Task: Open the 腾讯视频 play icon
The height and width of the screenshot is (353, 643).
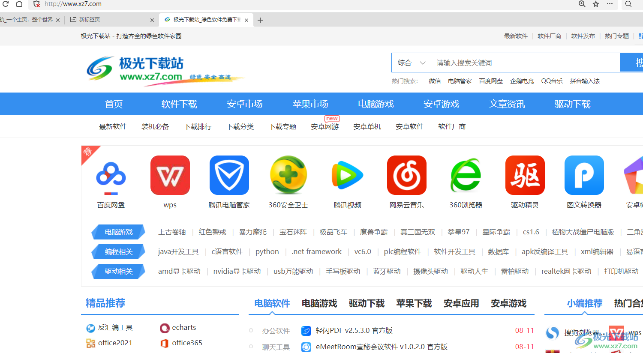Action: pyautogui.click(x=348, y=175)
